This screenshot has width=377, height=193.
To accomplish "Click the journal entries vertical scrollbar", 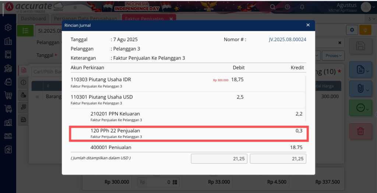I will 306,99.
